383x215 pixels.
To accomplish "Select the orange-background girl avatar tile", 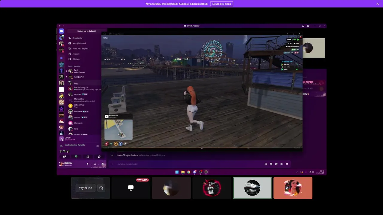I will pyautogui.click(x=293, y=188).
